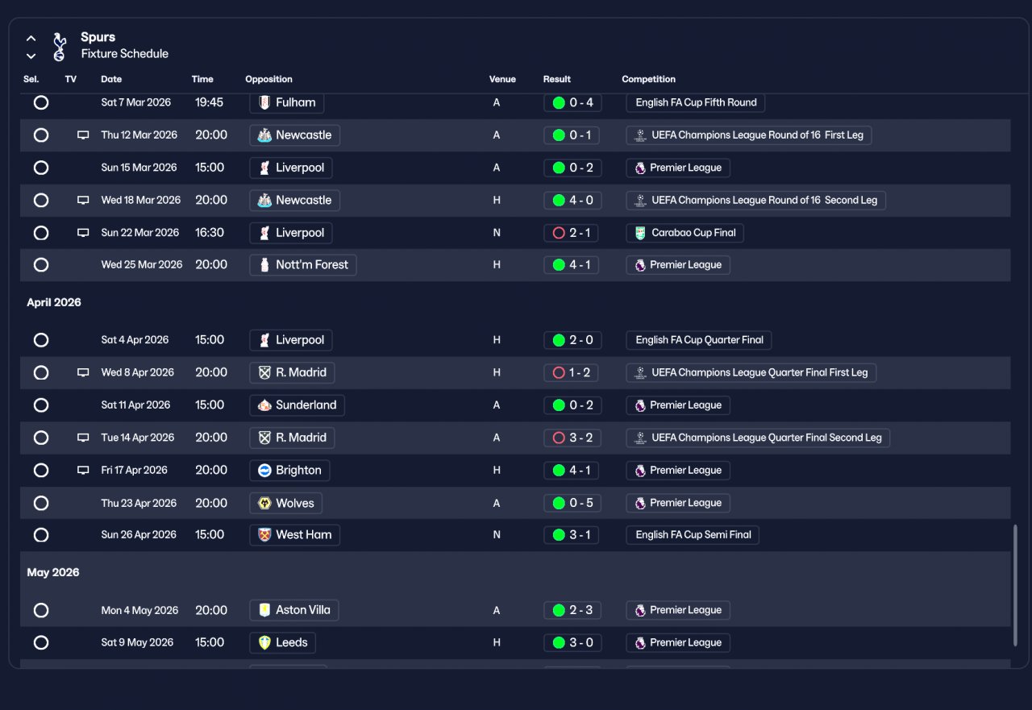Open Newcastle from the Thu 12 Mar fixture
Viewport: 1032px width, 710px height.
pos(295,135)
